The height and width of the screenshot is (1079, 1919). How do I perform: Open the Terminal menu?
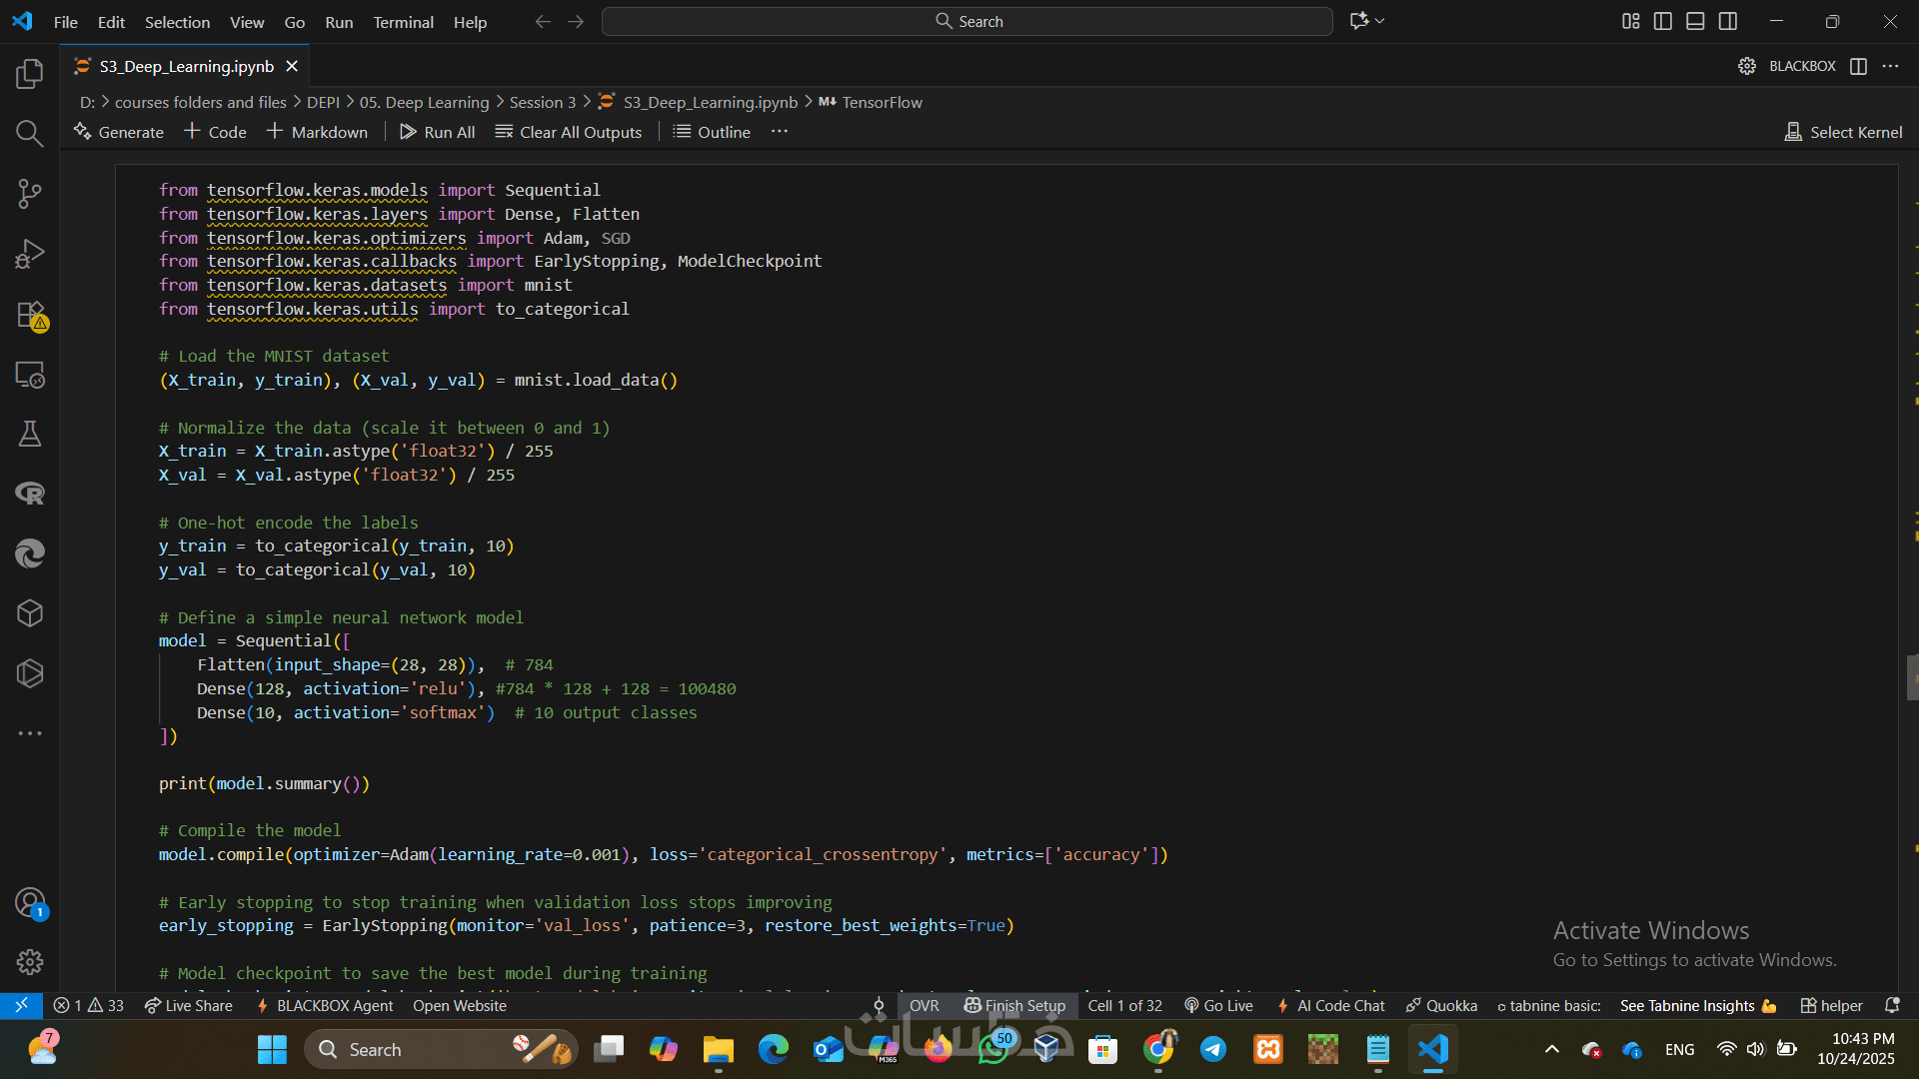pyautogui.click(x=403, y=22)
